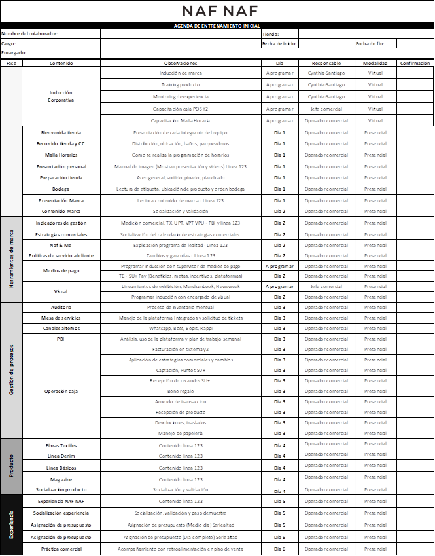Click the blank field next to 'Fecha de fin:'
435x556 pixels.
[x=415, y=43]
